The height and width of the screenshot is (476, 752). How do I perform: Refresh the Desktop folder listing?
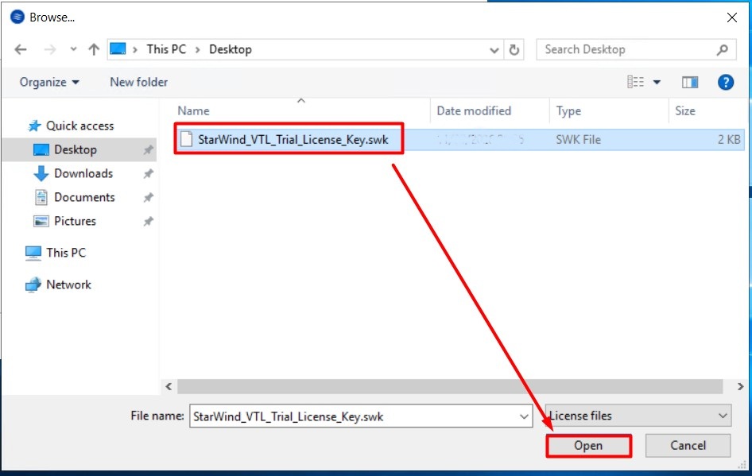point(514,49)
